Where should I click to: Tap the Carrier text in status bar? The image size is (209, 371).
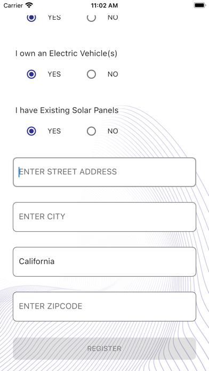[x=13, y=5]
